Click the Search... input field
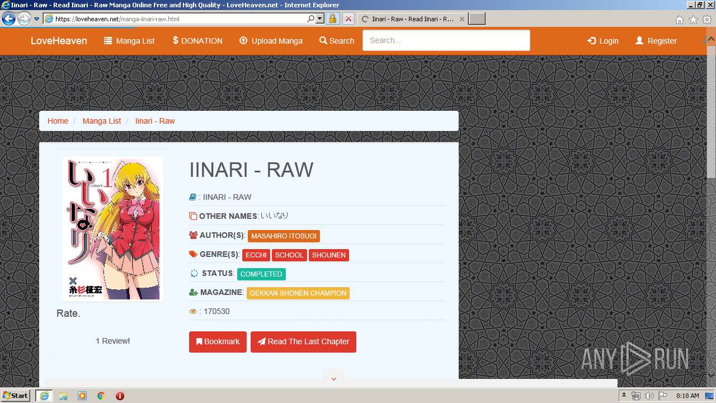 446,40
